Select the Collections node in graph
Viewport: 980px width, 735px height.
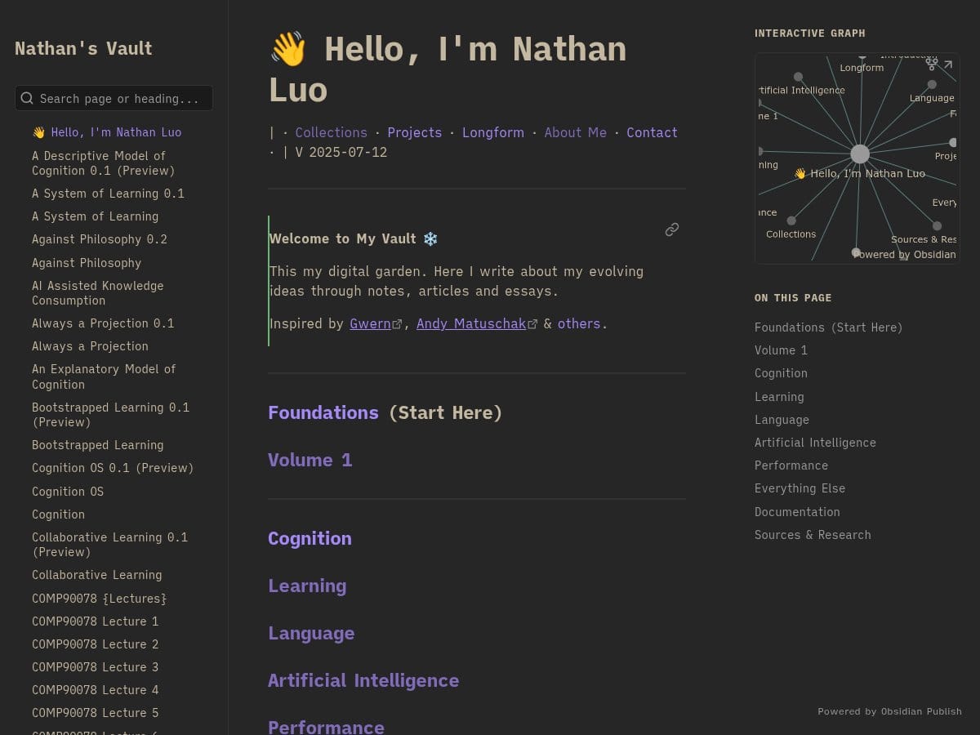point(791,220)
